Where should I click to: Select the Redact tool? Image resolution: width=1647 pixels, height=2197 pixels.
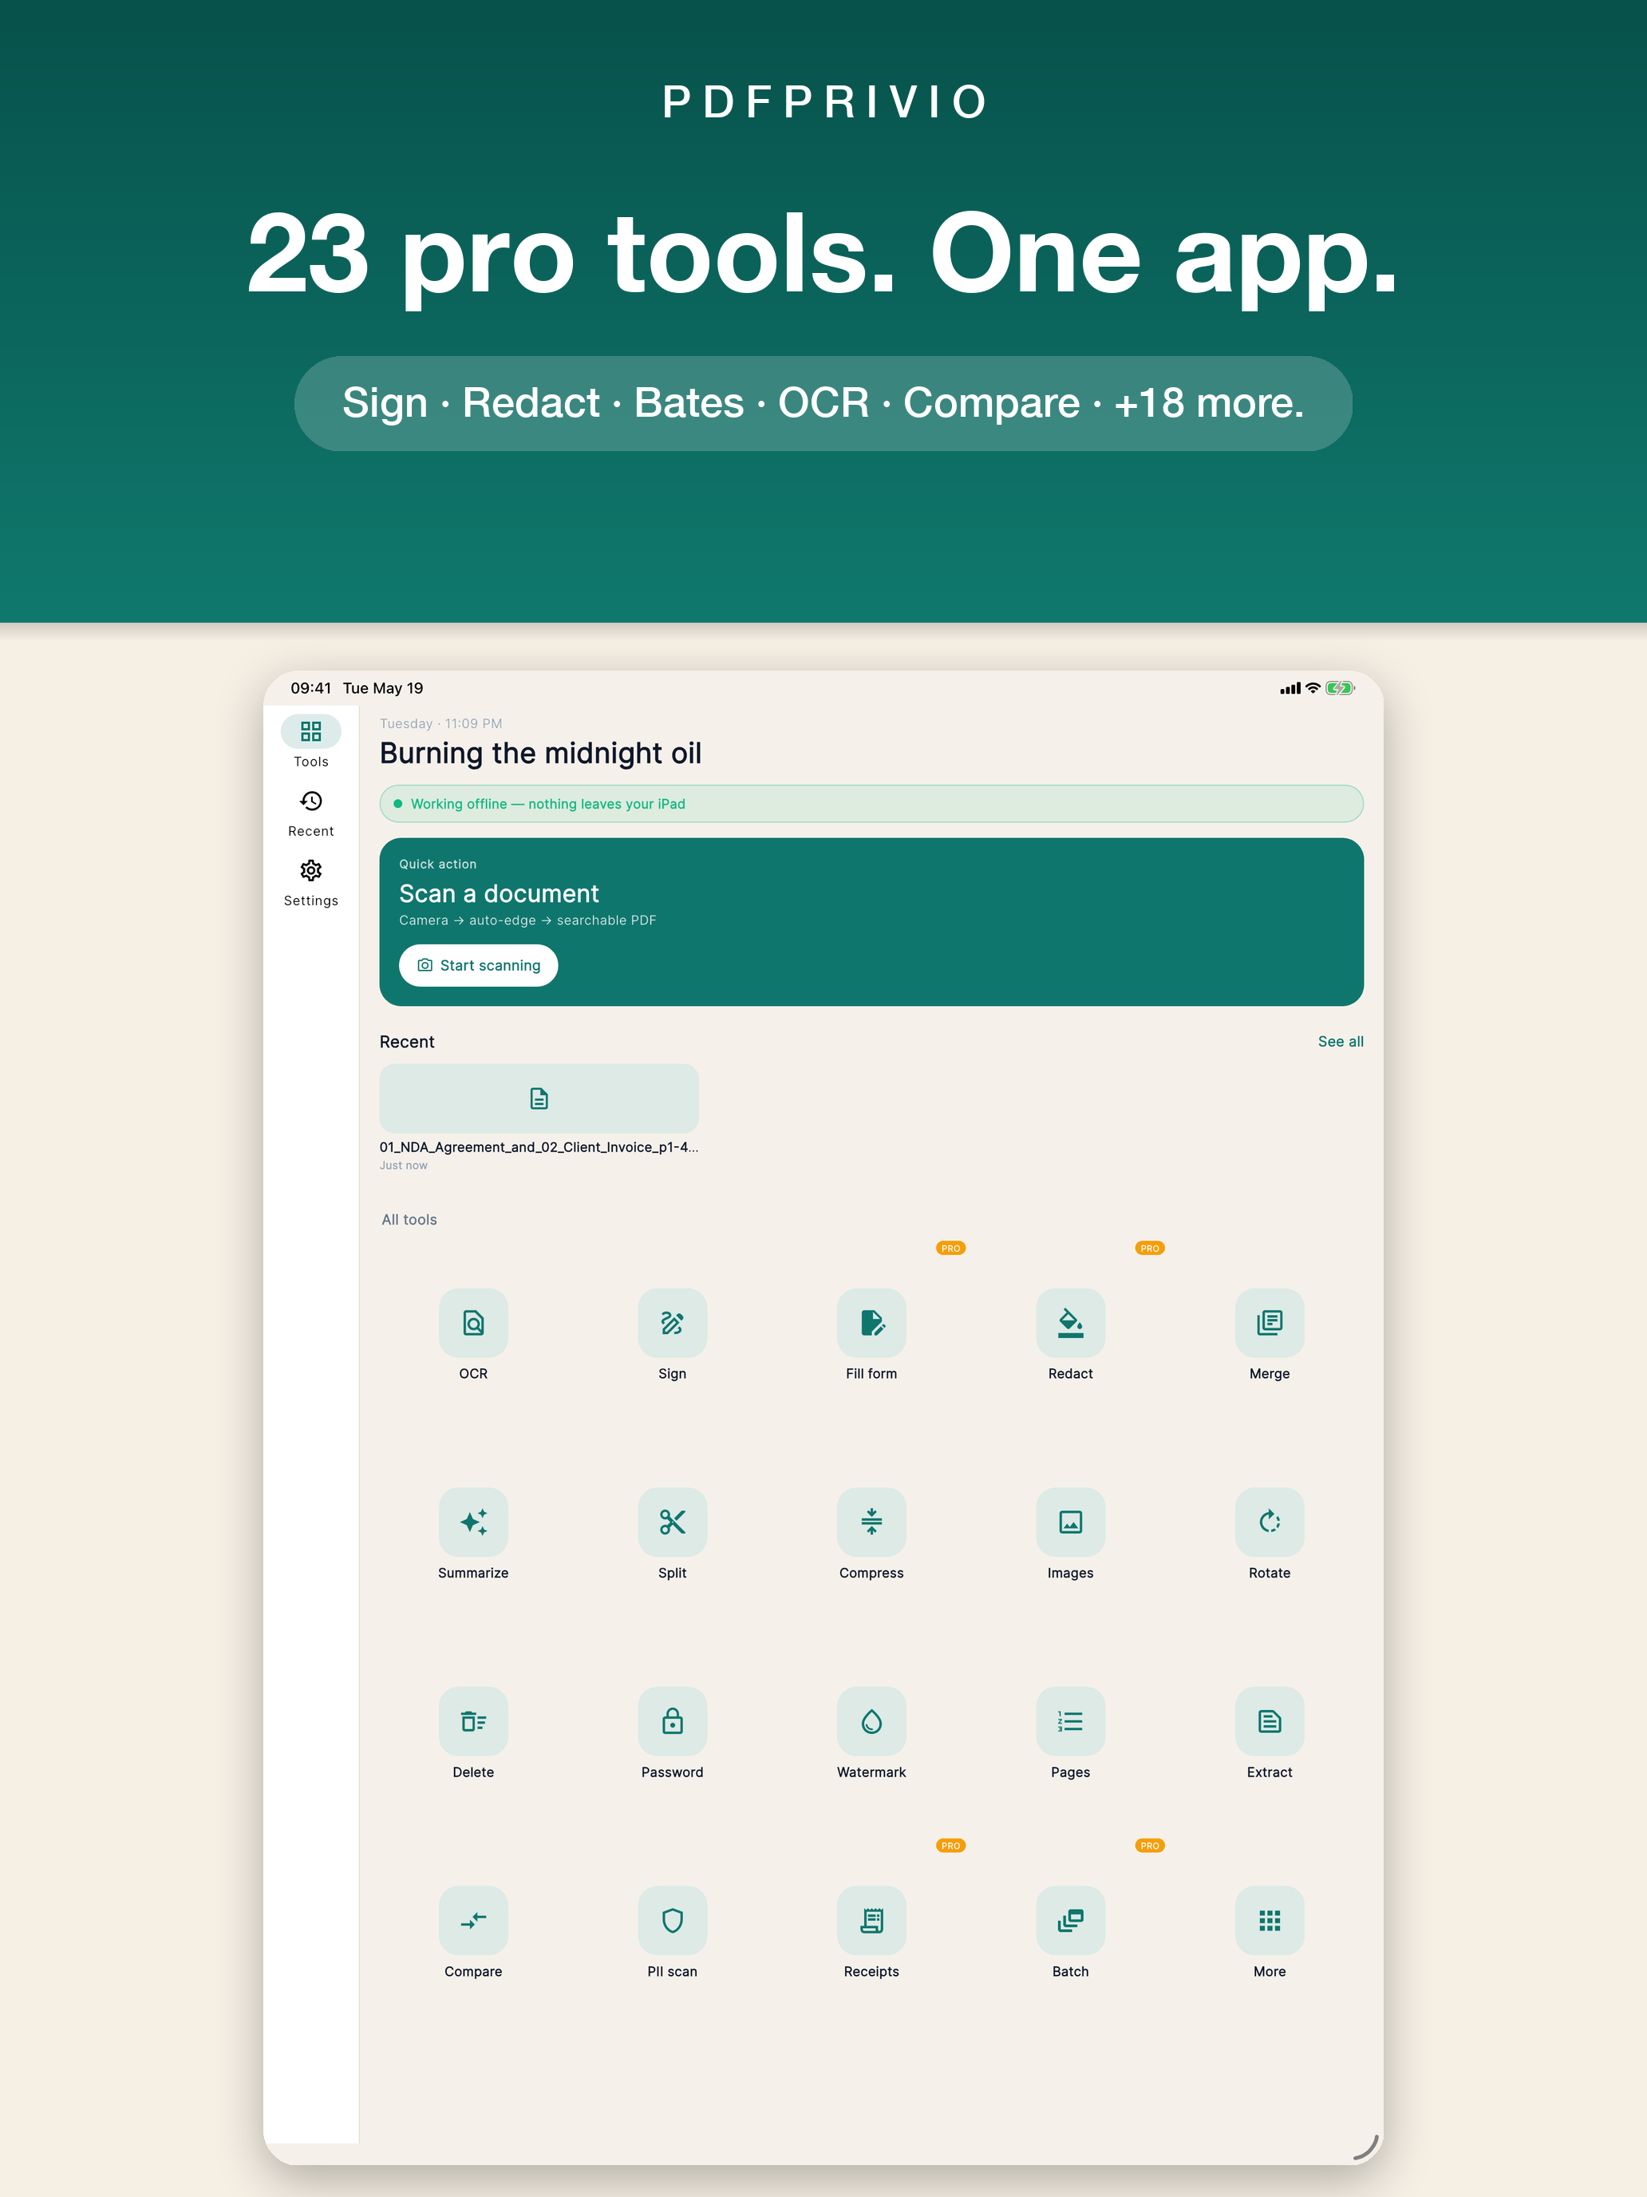coord(1070,1323)
